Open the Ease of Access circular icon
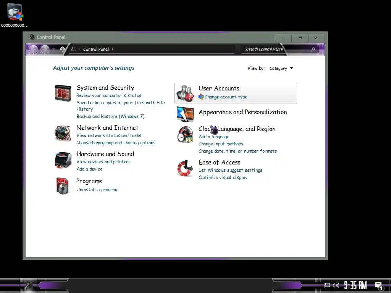 coord(185,168)
